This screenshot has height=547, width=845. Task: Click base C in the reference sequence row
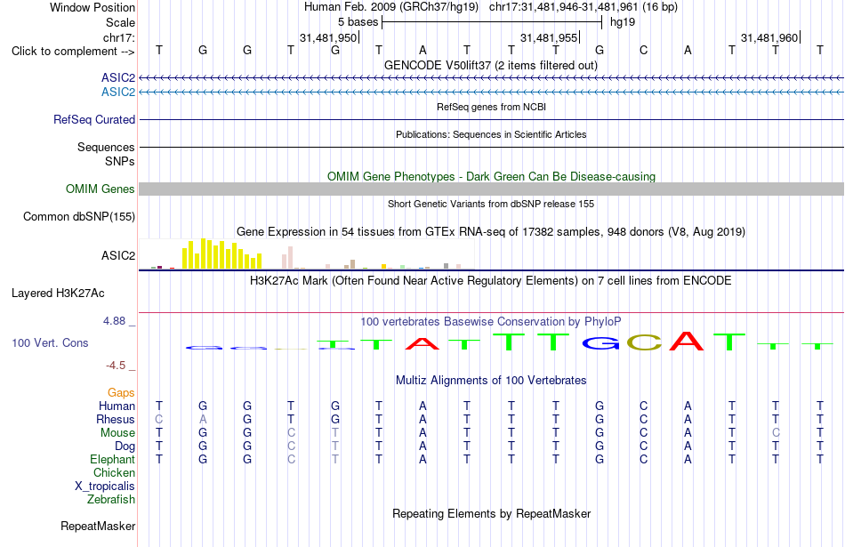643,50
